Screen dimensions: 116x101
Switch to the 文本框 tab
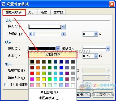[x=58, y=12]
